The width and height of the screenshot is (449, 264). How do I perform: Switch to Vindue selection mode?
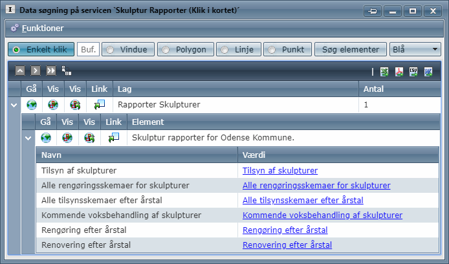(x=129, y=49)
